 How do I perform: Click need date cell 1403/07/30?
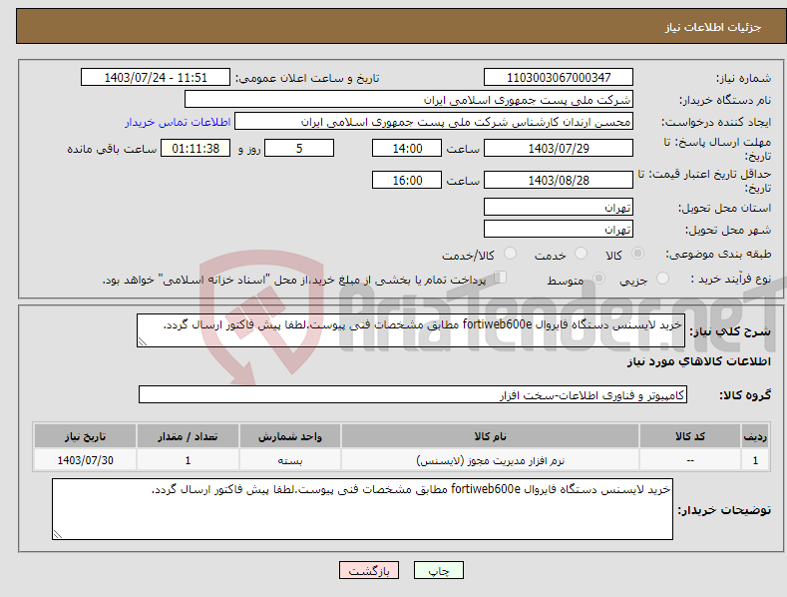pyautogui.click(x=86, y=460)
